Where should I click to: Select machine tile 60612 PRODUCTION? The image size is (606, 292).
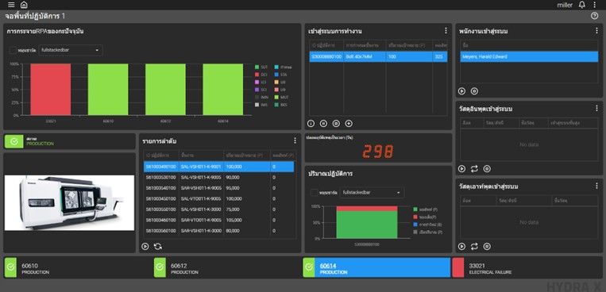point(227,267)
